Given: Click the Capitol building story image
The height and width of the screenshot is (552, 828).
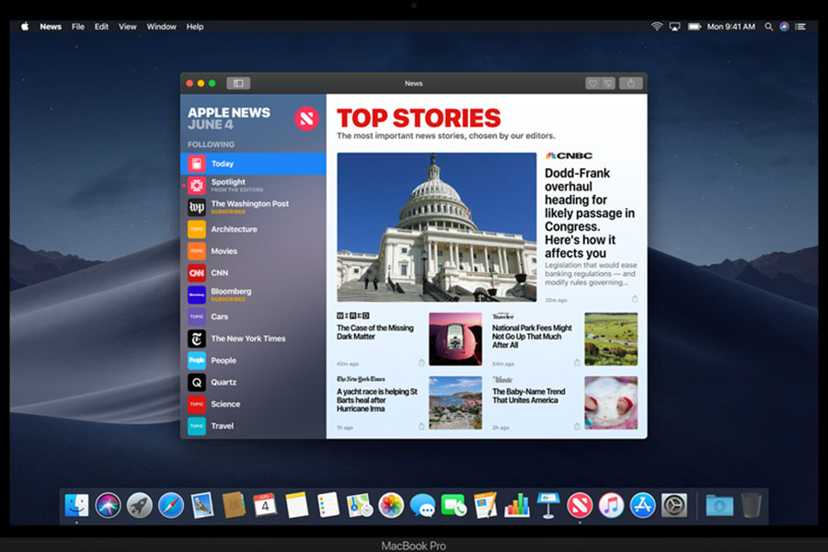Looking at the screenshot, I should pos(437,227).
